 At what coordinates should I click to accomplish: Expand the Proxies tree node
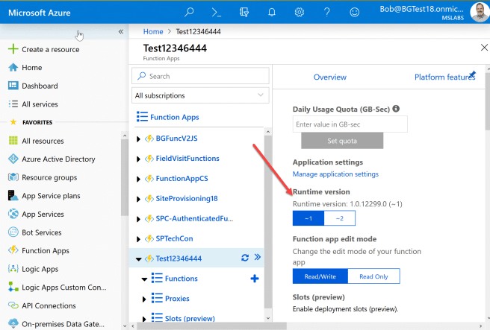[x=145, y=299]
